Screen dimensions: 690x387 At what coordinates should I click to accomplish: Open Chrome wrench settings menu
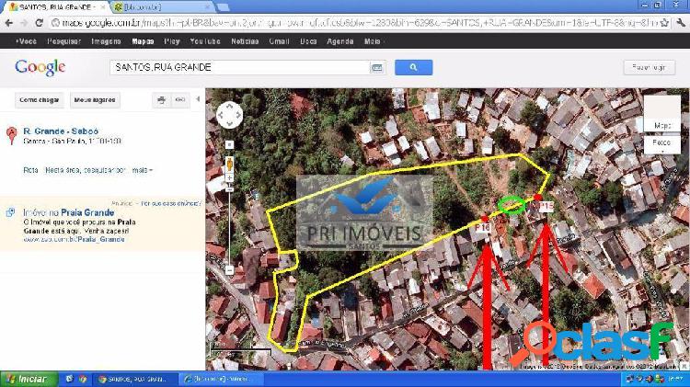(681, 23)
